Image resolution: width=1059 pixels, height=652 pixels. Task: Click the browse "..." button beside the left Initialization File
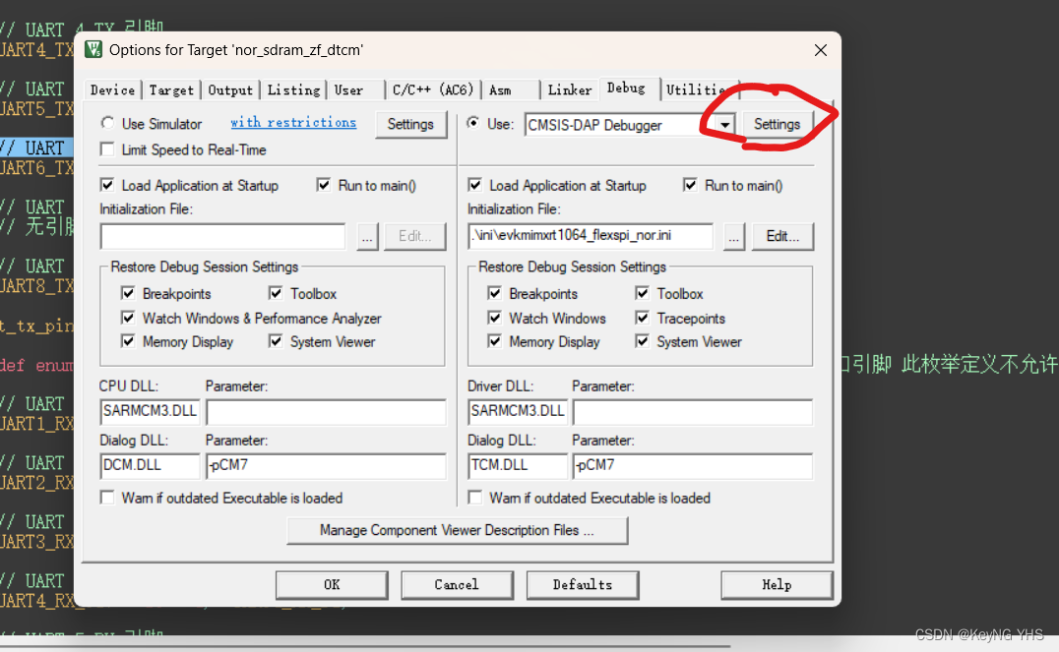[367, 236]
